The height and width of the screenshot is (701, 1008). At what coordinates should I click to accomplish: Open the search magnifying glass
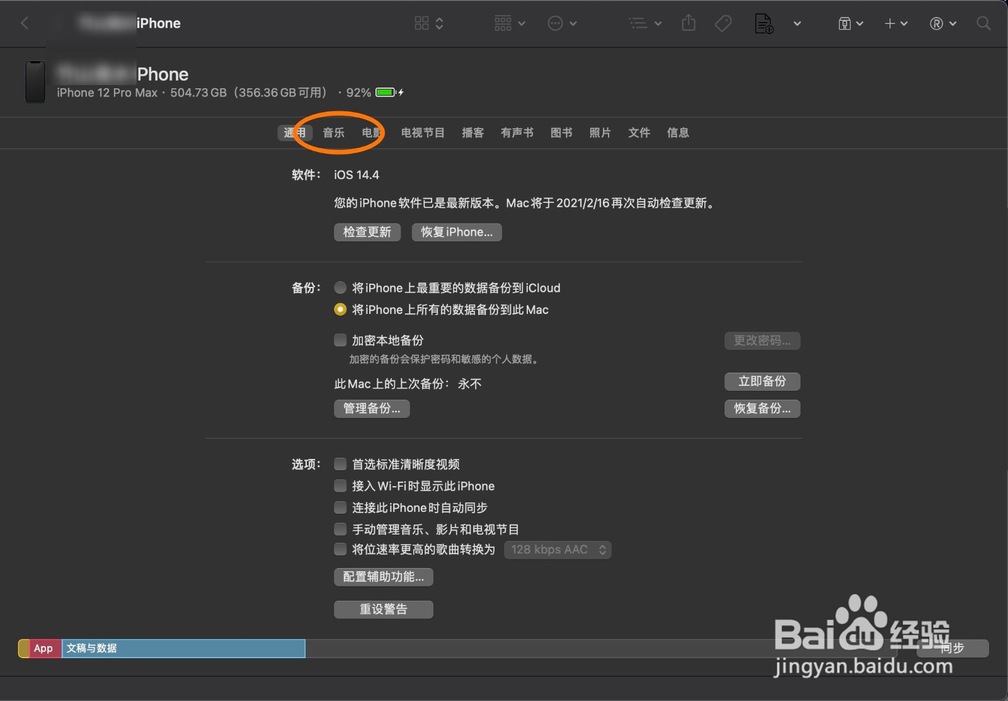tap(983, 23)
